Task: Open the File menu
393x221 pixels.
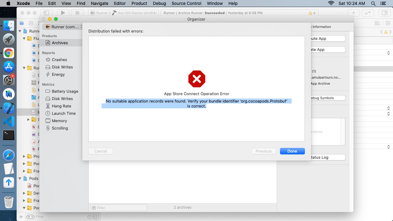Action: coord(39,3)
